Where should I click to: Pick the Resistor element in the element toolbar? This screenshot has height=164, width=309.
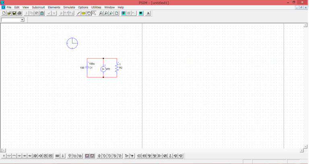click(x=9, y=156)
